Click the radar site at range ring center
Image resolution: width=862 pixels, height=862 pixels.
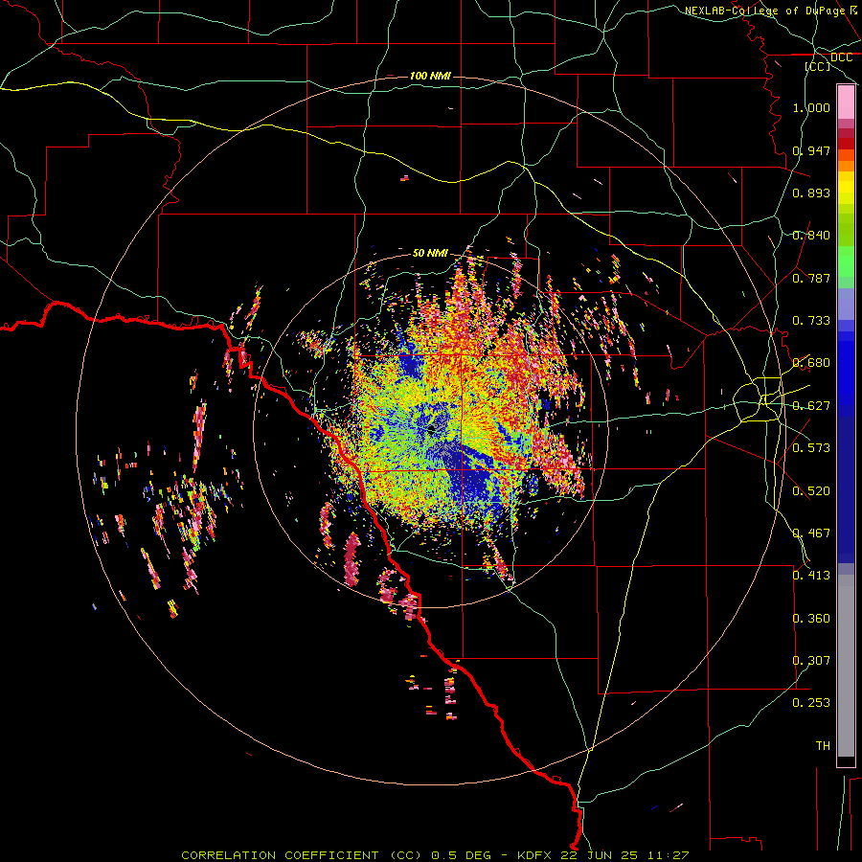pyautogui.click(x=432, y=428)
